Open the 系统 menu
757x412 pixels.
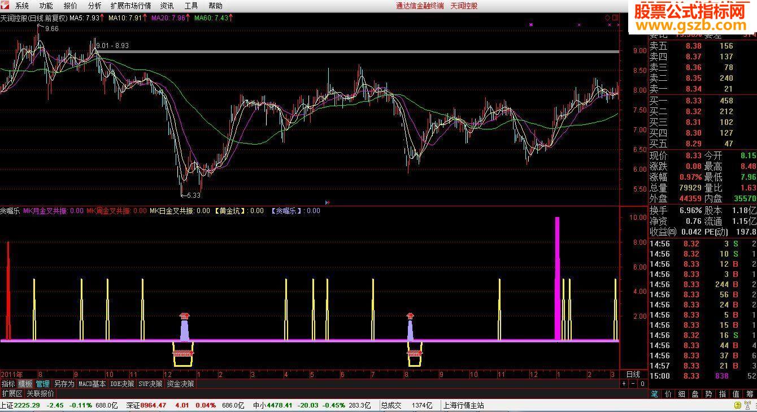tap(22, 6)
